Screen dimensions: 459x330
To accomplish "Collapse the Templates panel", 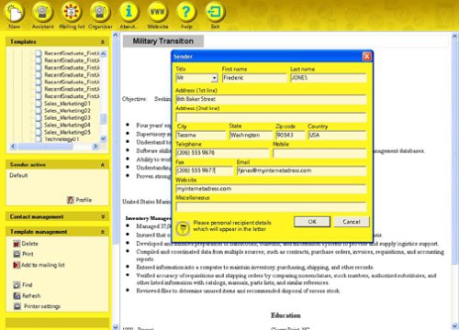I will click(103, 42).
